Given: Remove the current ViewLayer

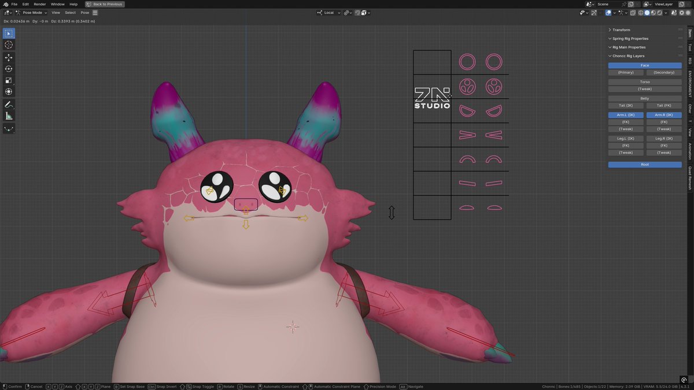Looking at the screenshot, I should click(688, 4).
